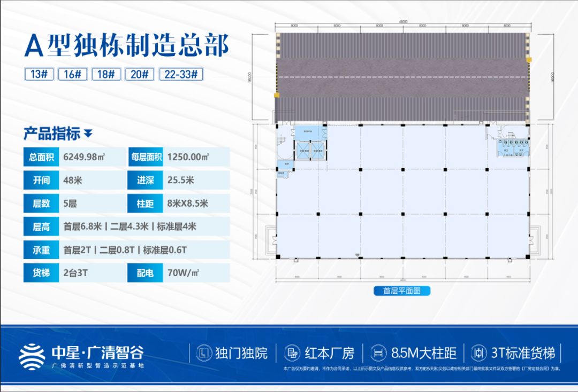
Task: Click the 8.5M大柱距 footer text
Action: coord(423,353)
